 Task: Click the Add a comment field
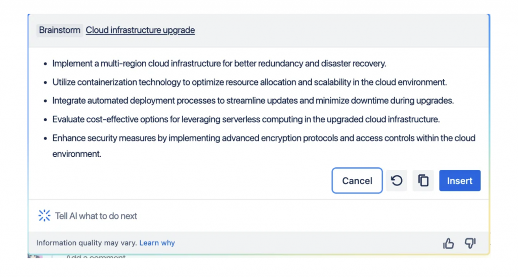[95, 257]
